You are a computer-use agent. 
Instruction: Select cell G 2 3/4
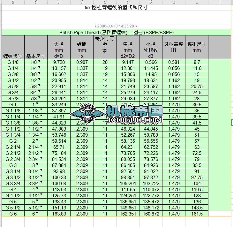(x=13, y=159)
